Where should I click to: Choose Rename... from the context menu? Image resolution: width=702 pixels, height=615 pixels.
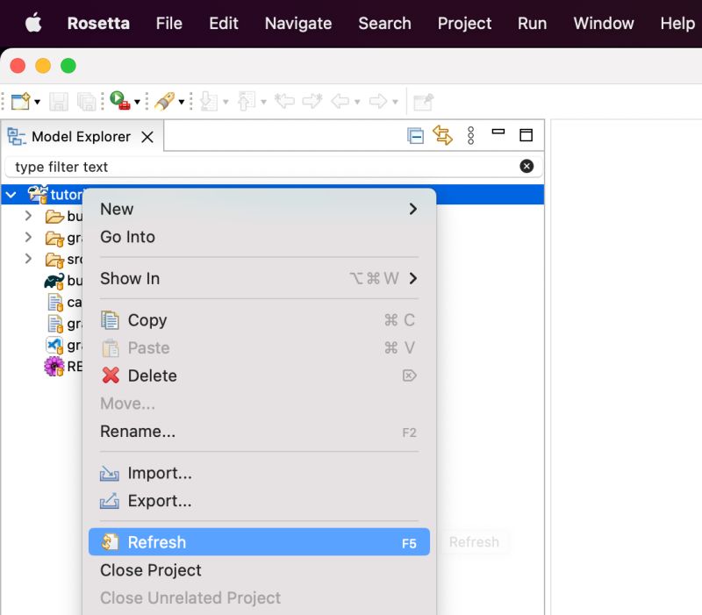pos(259,432)
